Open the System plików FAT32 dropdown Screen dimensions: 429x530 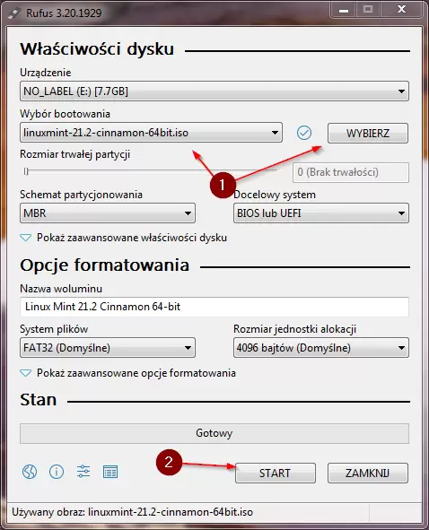108,348
